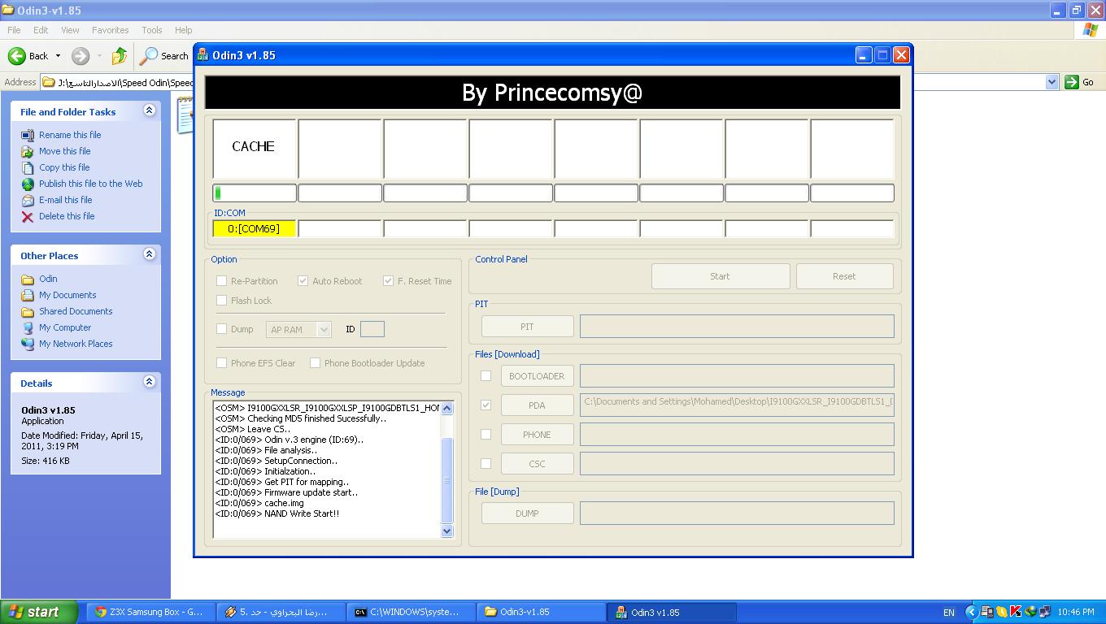Click the Message log scrollbar thumb

(446, 480)
